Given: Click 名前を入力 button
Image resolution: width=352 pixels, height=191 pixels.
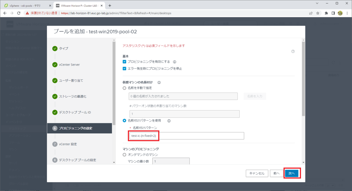Looking at the screenshot, I should click(255, 96).
